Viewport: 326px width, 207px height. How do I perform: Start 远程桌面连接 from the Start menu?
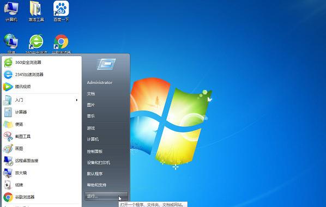41,161
